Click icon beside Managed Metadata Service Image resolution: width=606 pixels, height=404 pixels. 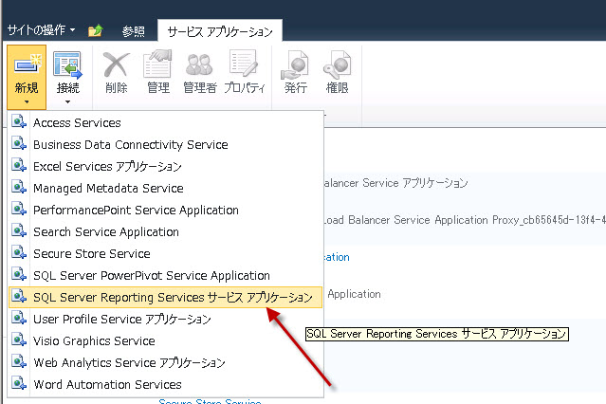coord(19,187)
